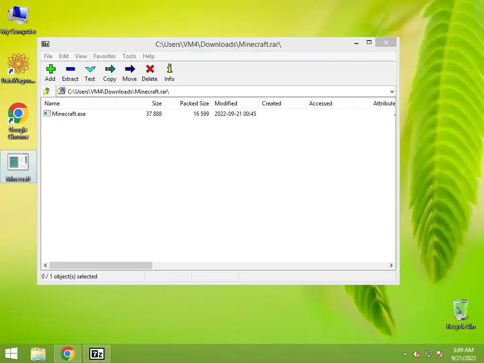
Task: Minimize the 7-Zip window
Action: click(356, 43)
